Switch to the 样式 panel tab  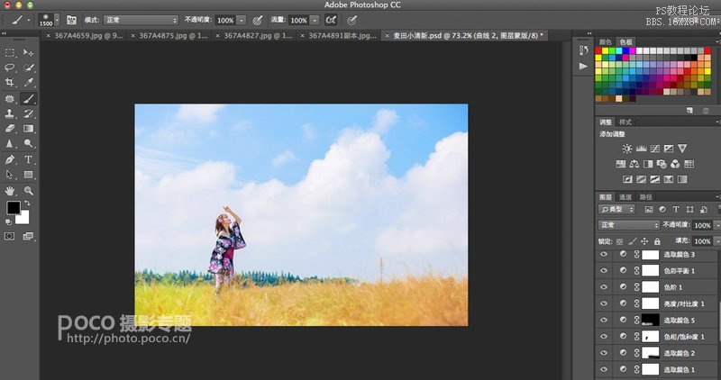[x=625, y=122]
